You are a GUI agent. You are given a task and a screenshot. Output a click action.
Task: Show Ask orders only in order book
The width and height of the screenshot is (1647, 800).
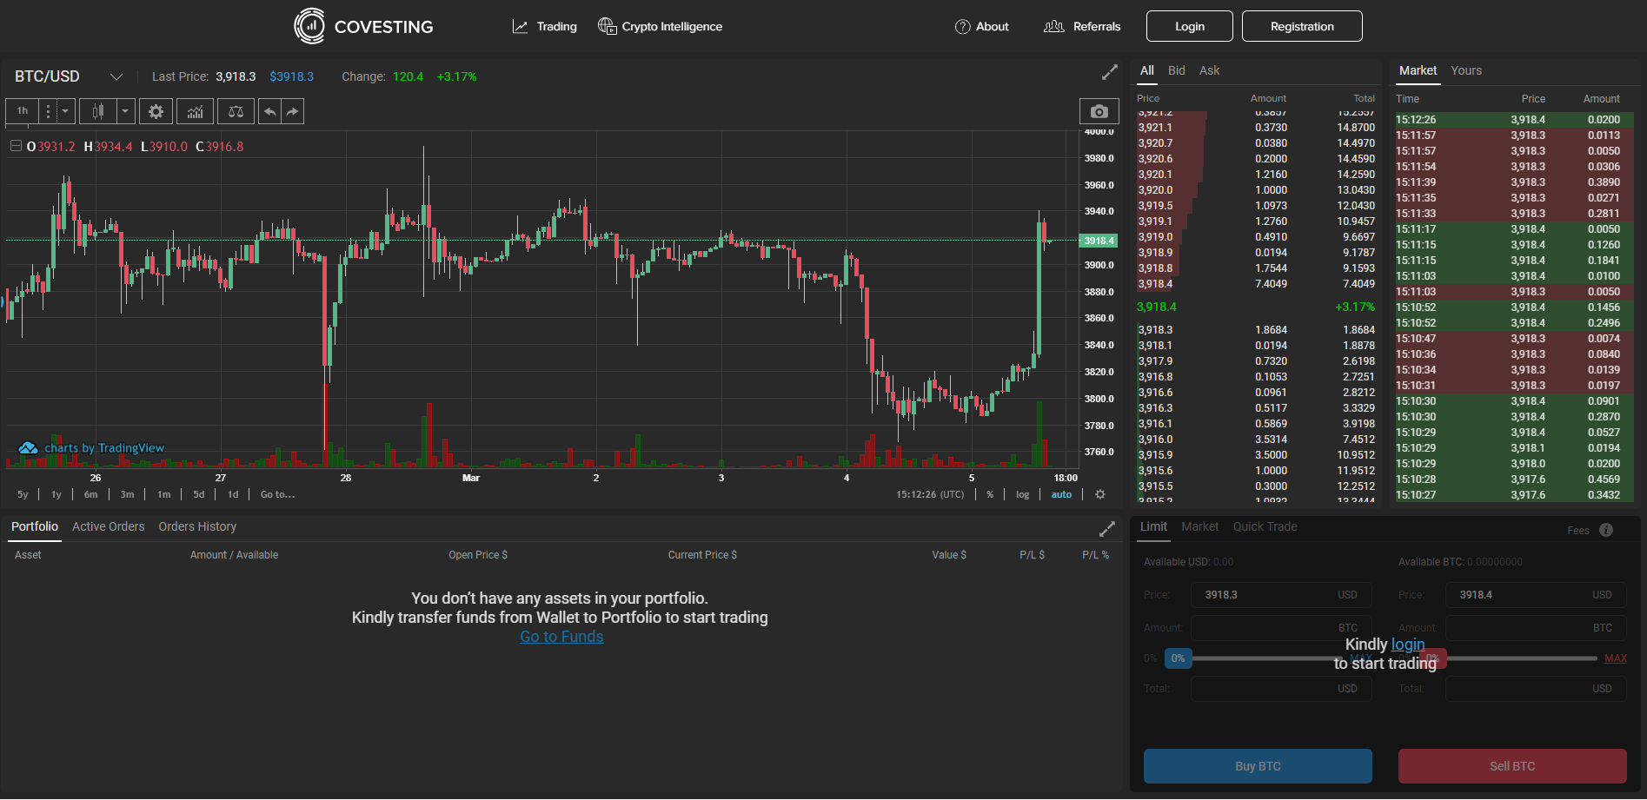1210,70
